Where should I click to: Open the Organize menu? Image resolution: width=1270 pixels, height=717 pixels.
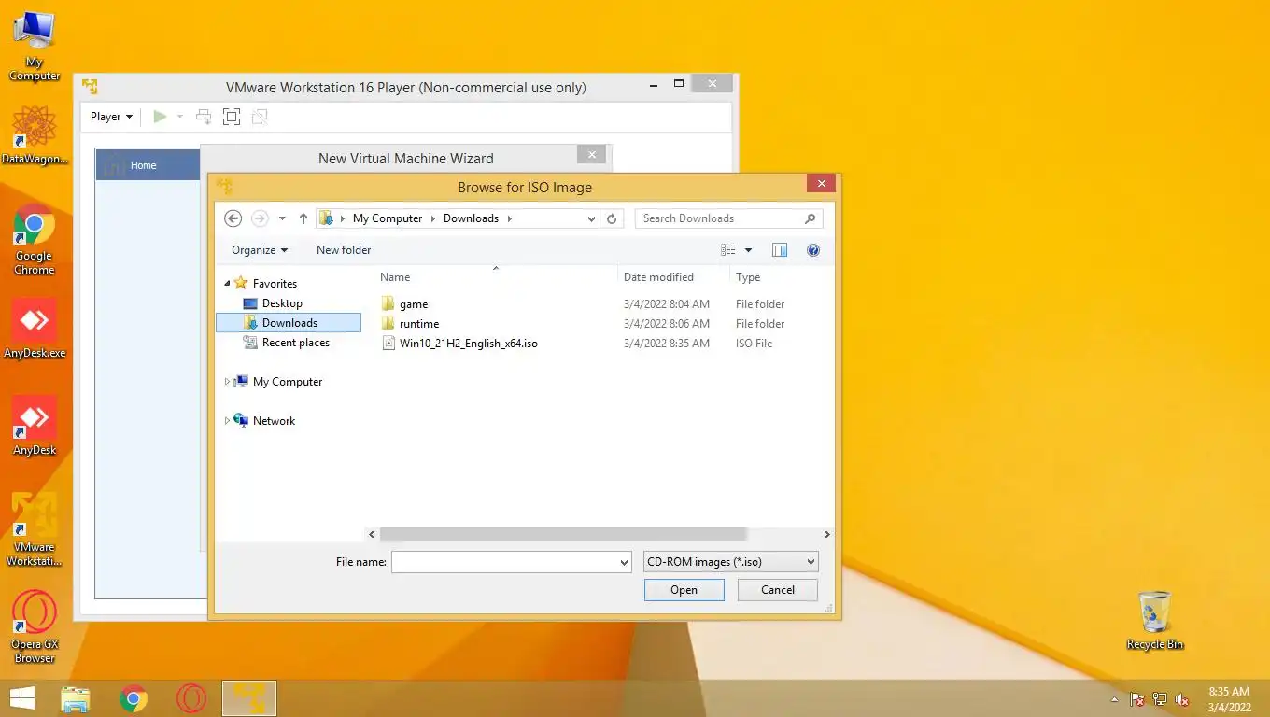260,250
